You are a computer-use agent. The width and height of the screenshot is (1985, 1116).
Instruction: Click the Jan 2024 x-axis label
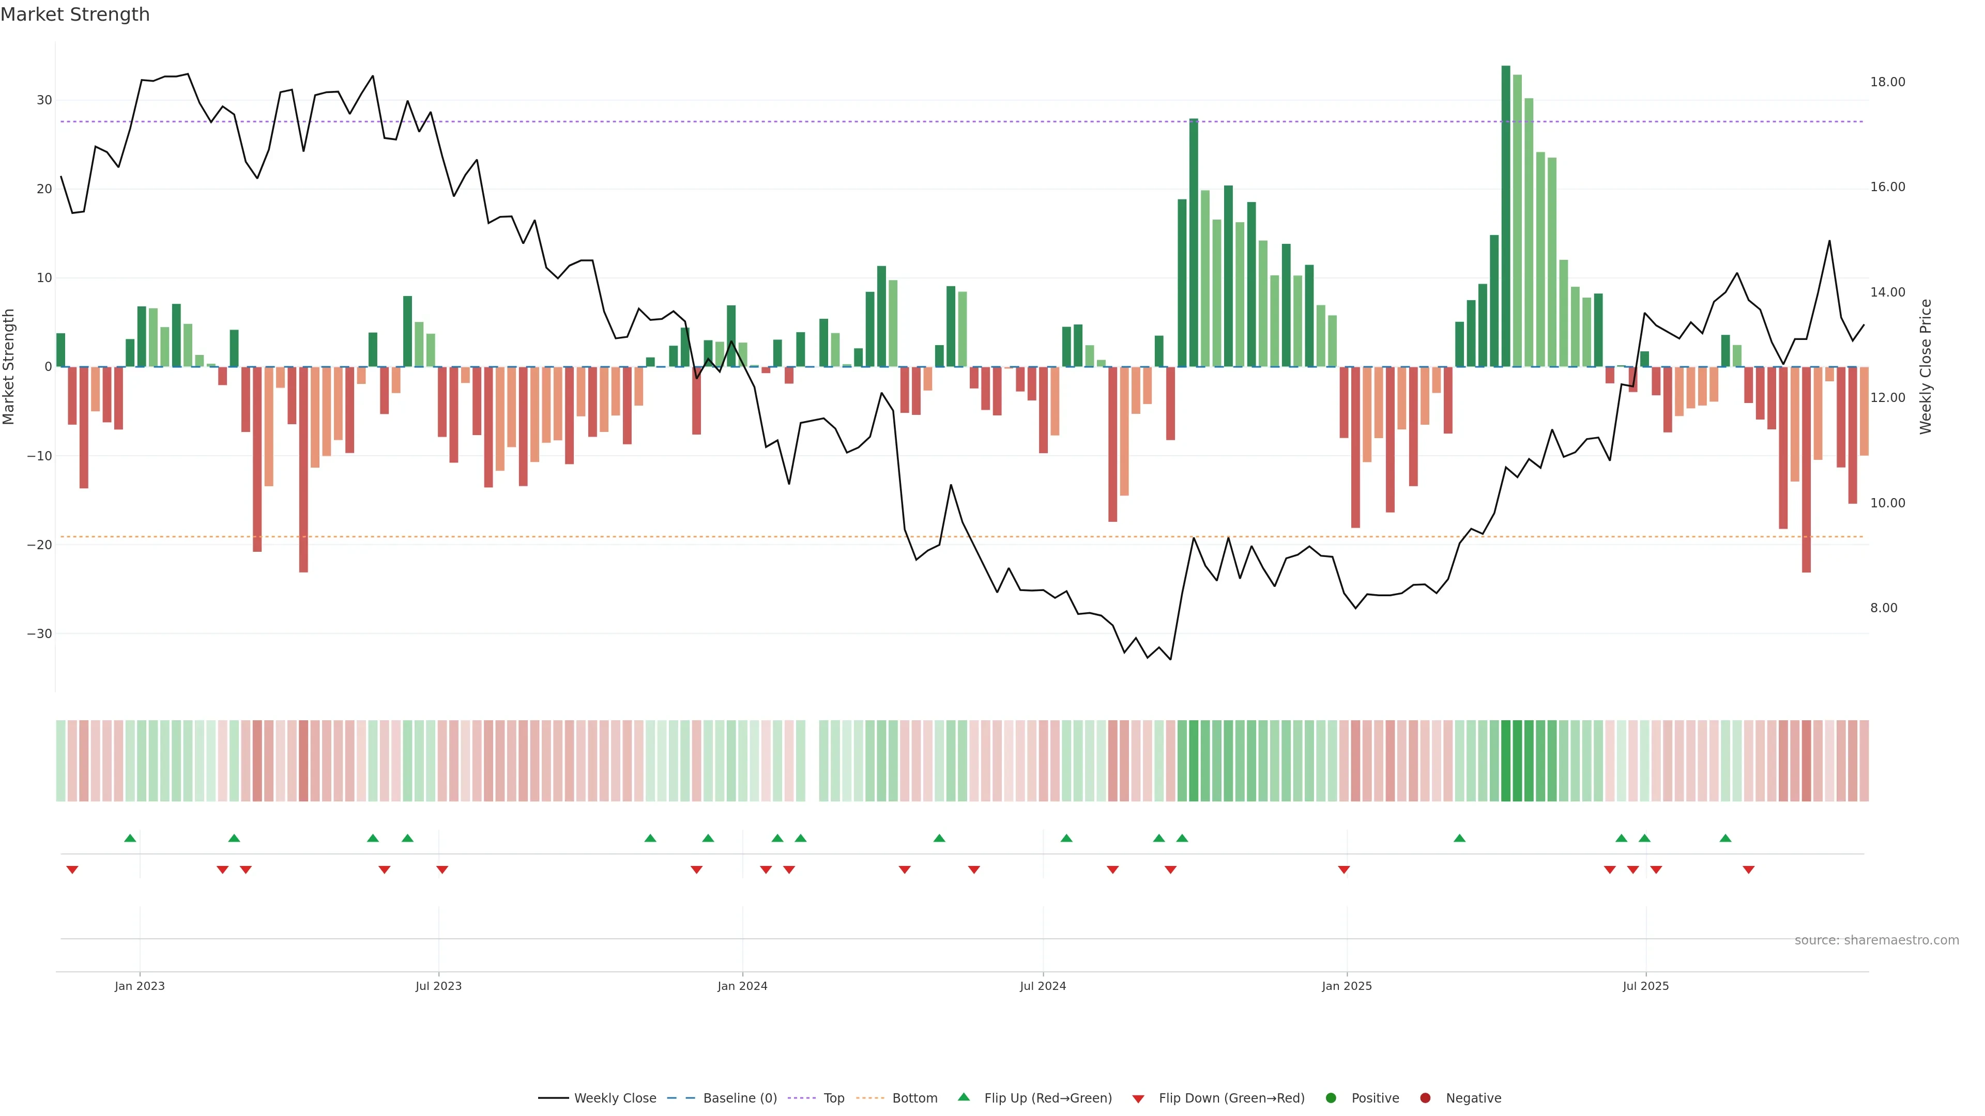(x=742, y=986)
